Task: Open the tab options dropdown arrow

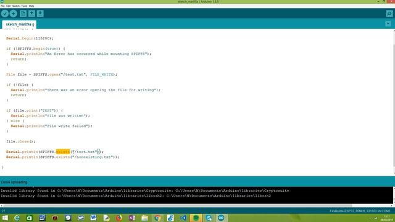Action: 388,23
